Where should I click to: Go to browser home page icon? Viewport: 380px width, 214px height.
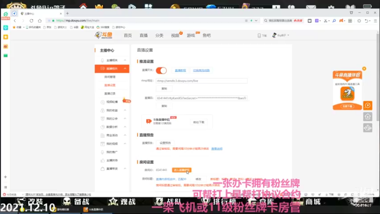click(40, 20)
